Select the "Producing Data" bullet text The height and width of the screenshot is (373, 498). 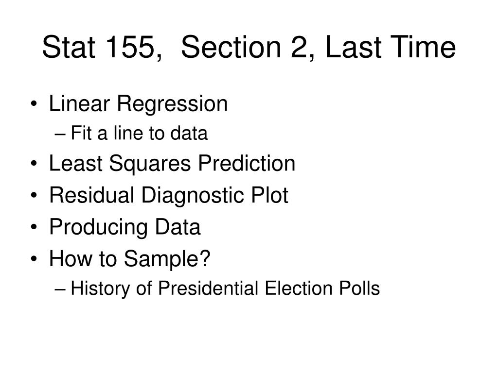pyautogui.click(x=125, y=227)
